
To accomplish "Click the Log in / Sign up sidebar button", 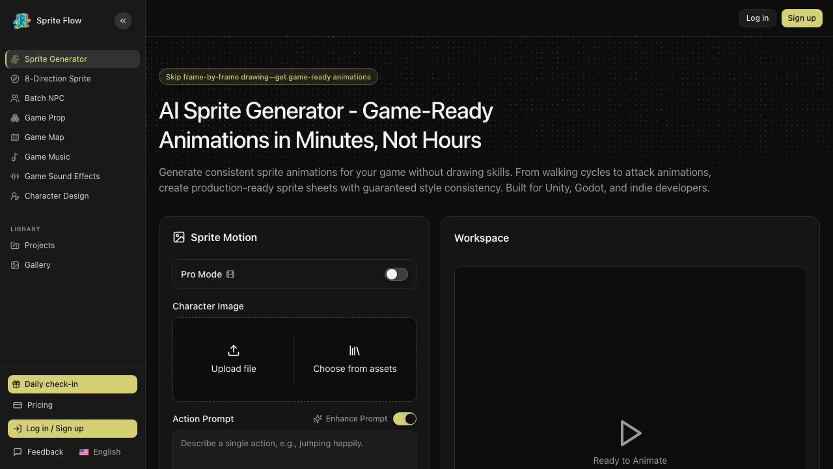I will coord(72,429).
